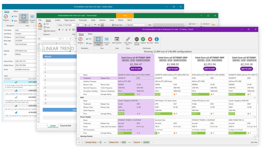The width and height of the screenshot is (265, 147).
Task: Add the $2,266.47 configuration to cart
Action: point(136,69)
